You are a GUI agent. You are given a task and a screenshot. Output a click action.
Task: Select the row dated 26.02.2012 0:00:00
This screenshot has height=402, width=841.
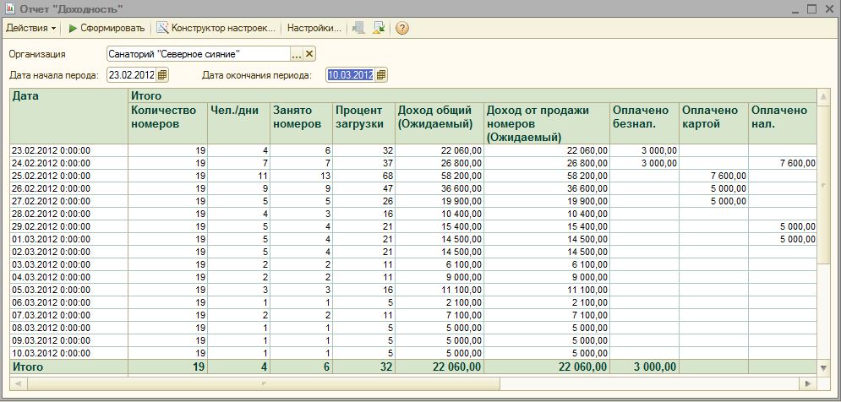tap(413, 188)
